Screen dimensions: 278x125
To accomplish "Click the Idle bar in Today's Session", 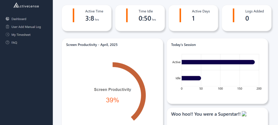I will (x=191, y=78).
